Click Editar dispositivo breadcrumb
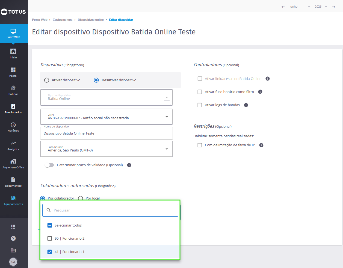343x268 pixels. coord(121,20)
